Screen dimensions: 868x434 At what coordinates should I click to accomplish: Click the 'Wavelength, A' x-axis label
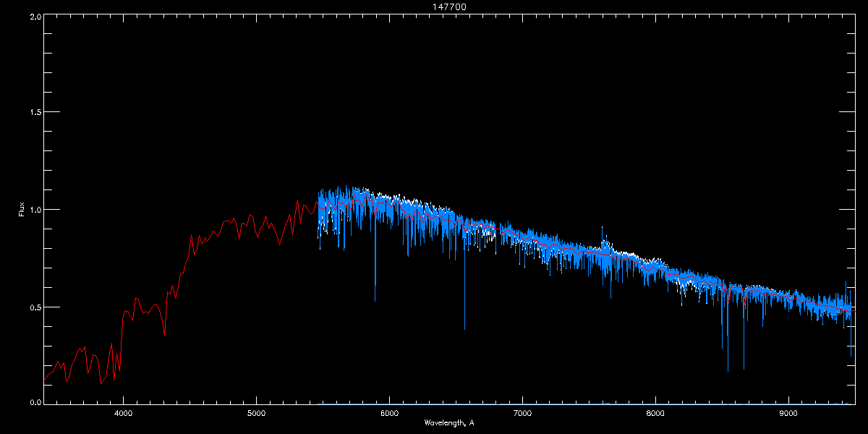449,423
